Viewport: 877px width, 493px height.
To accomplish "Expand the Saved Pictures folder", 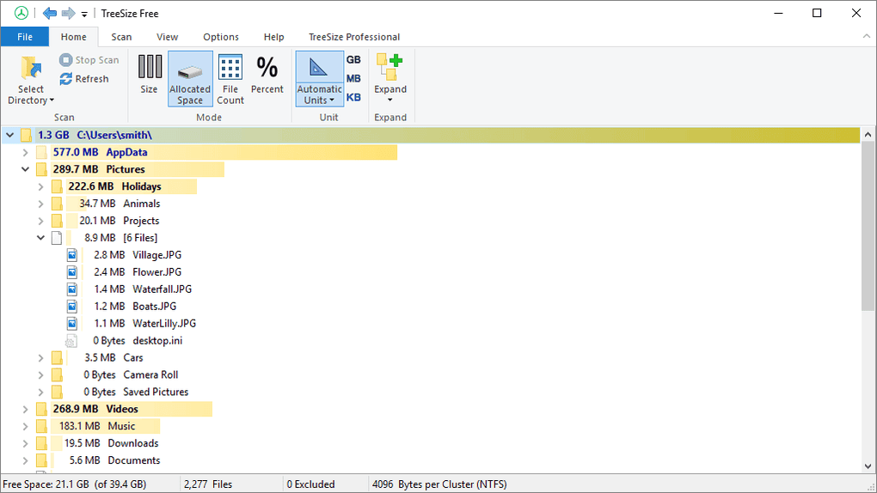I will tap(40, 392).
